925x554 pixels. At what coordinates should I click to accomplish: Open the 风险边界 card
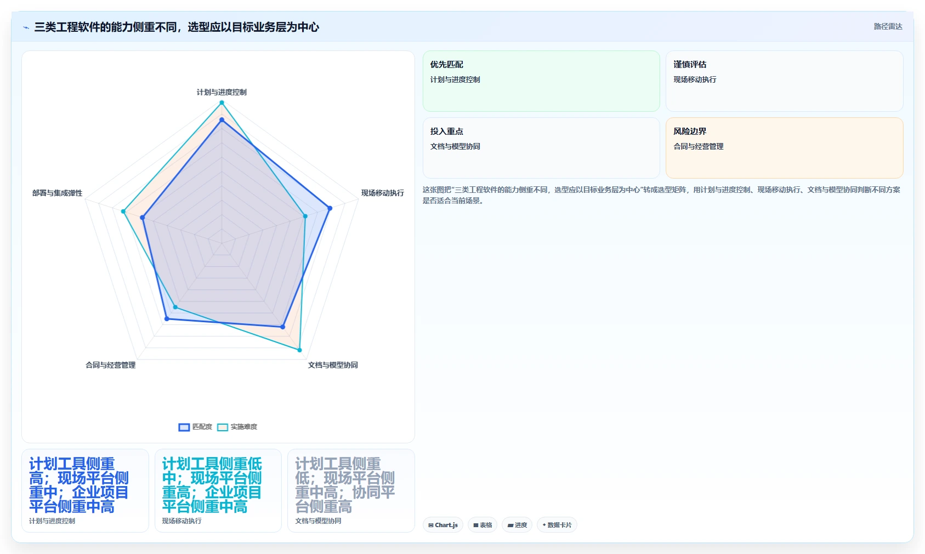click(784, 148)
